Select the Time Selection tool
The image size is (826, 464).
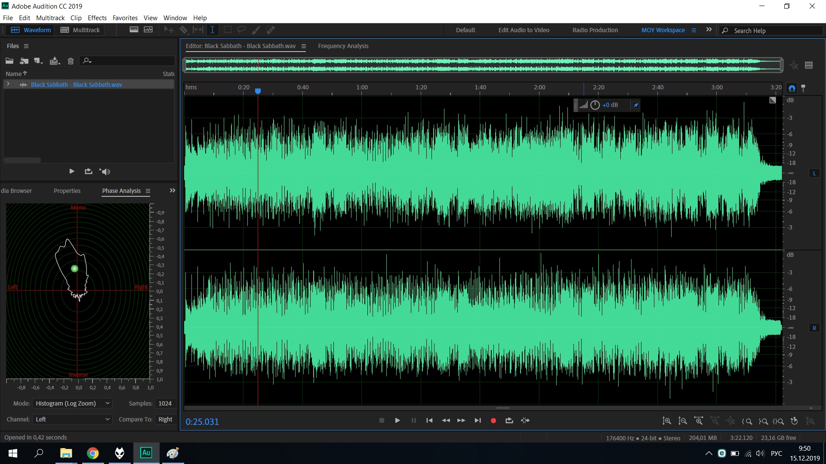pyautogui.click(x=212, y=30)
